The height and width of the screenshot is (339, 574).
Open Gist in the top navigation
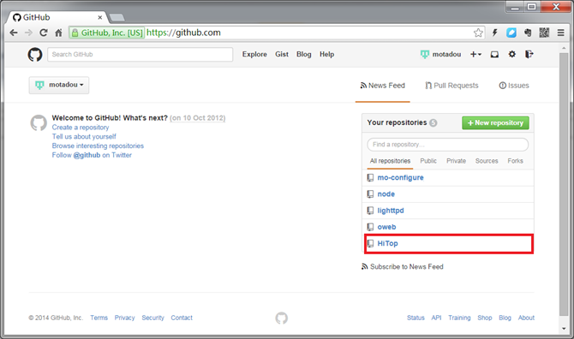coord(282,55)
